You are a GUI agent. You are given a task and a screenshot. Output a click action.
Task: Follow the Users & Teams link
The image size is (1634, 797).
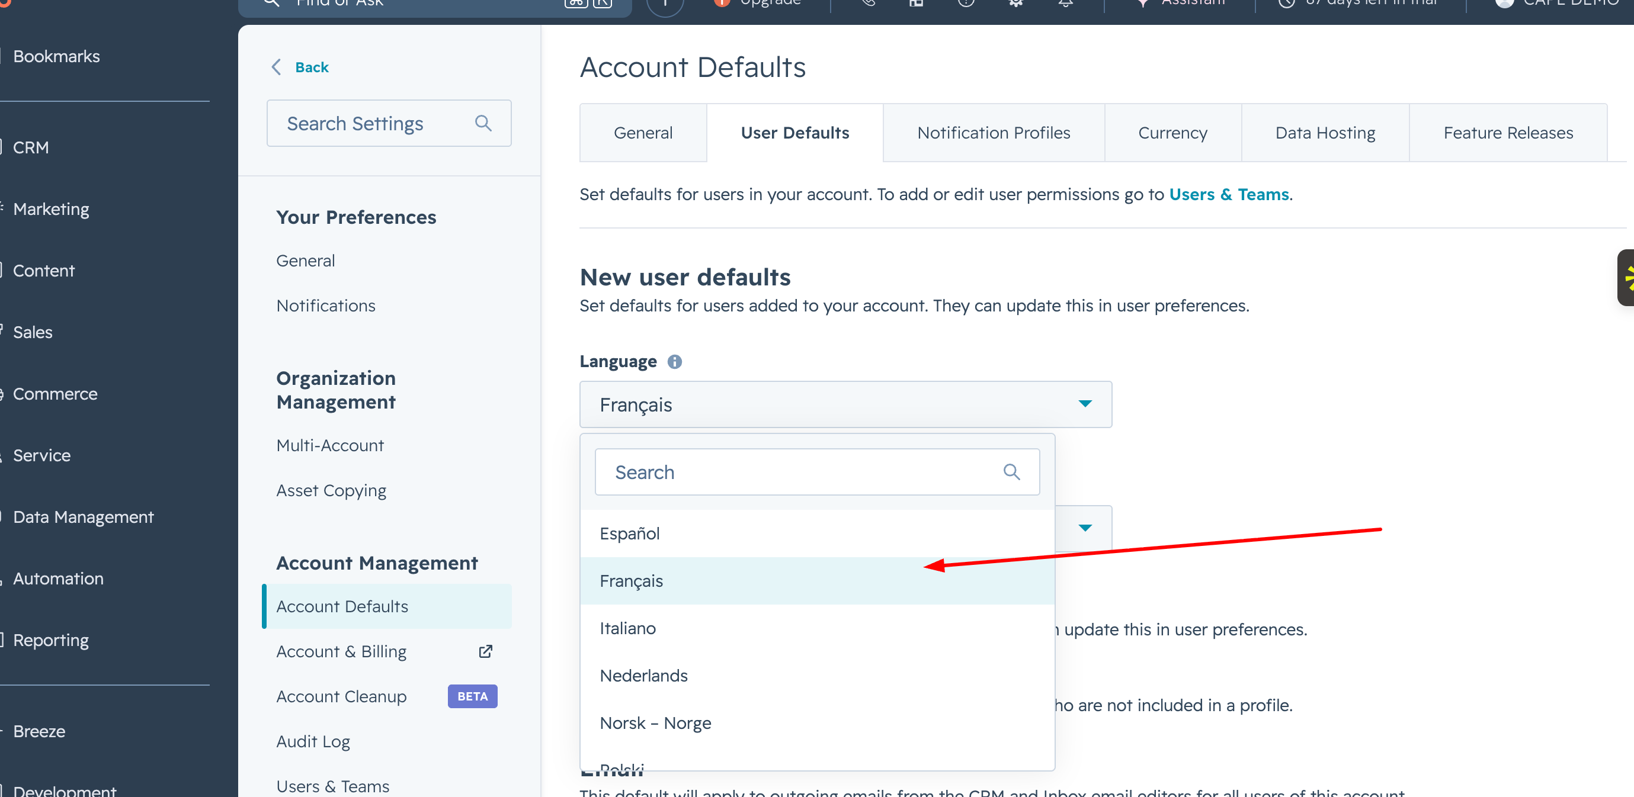(1228, 194)
